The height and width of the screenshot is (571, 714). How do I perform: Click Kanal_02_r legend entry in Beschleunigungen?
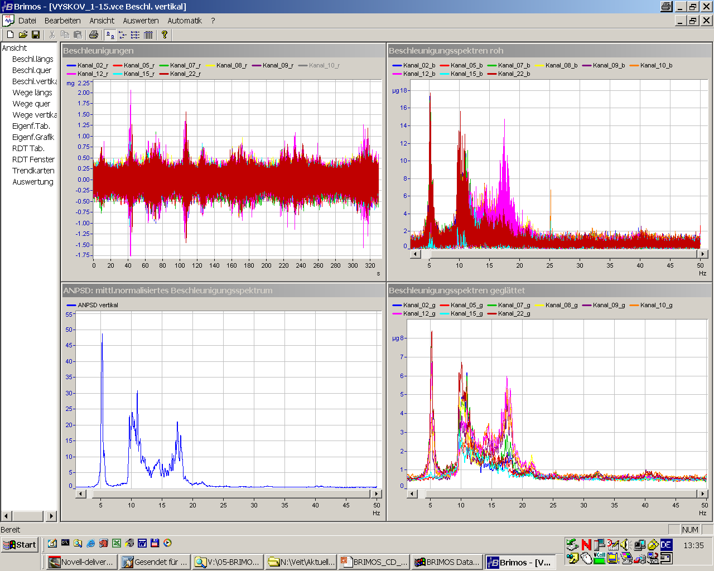coord(88,65)
